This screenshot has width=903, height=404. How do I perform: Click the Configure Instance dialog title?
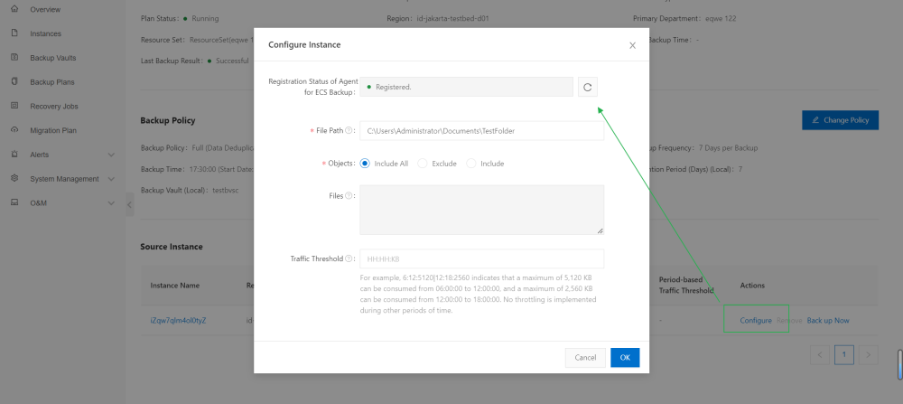click(x=304, y=45)
